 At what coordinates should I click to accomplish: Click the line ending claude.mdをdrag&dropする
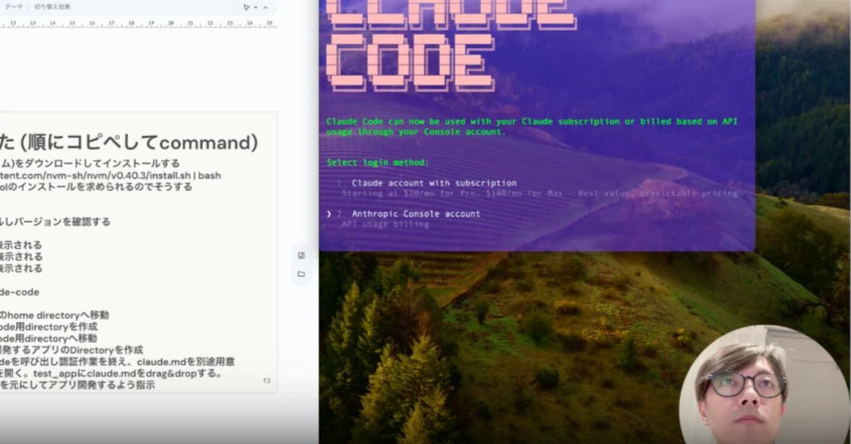point(111,373)
